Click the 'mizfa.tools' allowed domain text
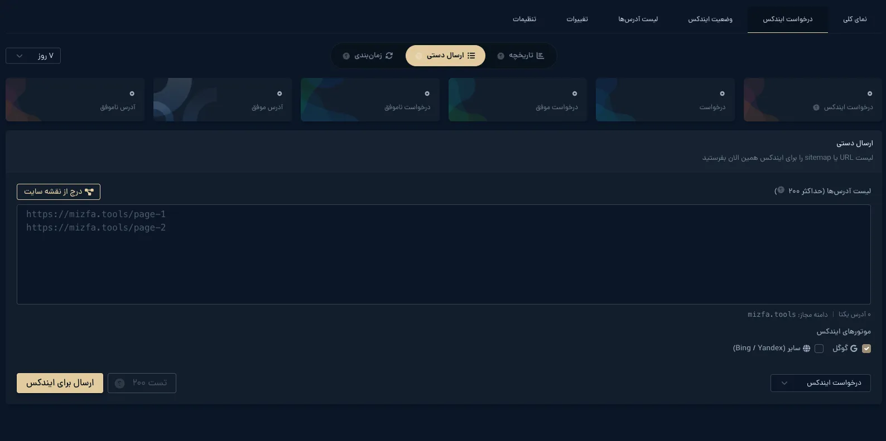 point(772,315)
